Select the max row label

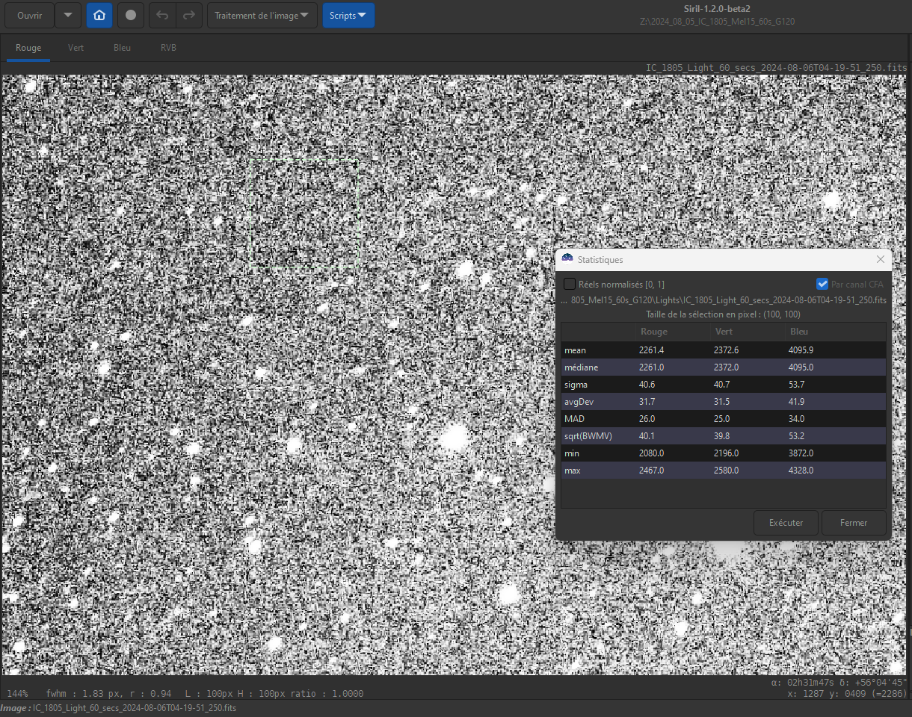[573, 471]
